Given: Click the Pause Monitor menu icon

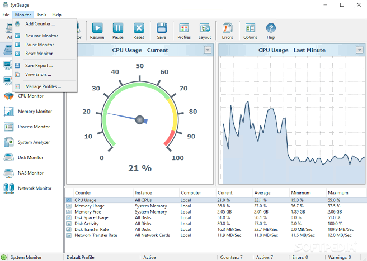Looking at the screenshot, I should click(x=17, y=45).
